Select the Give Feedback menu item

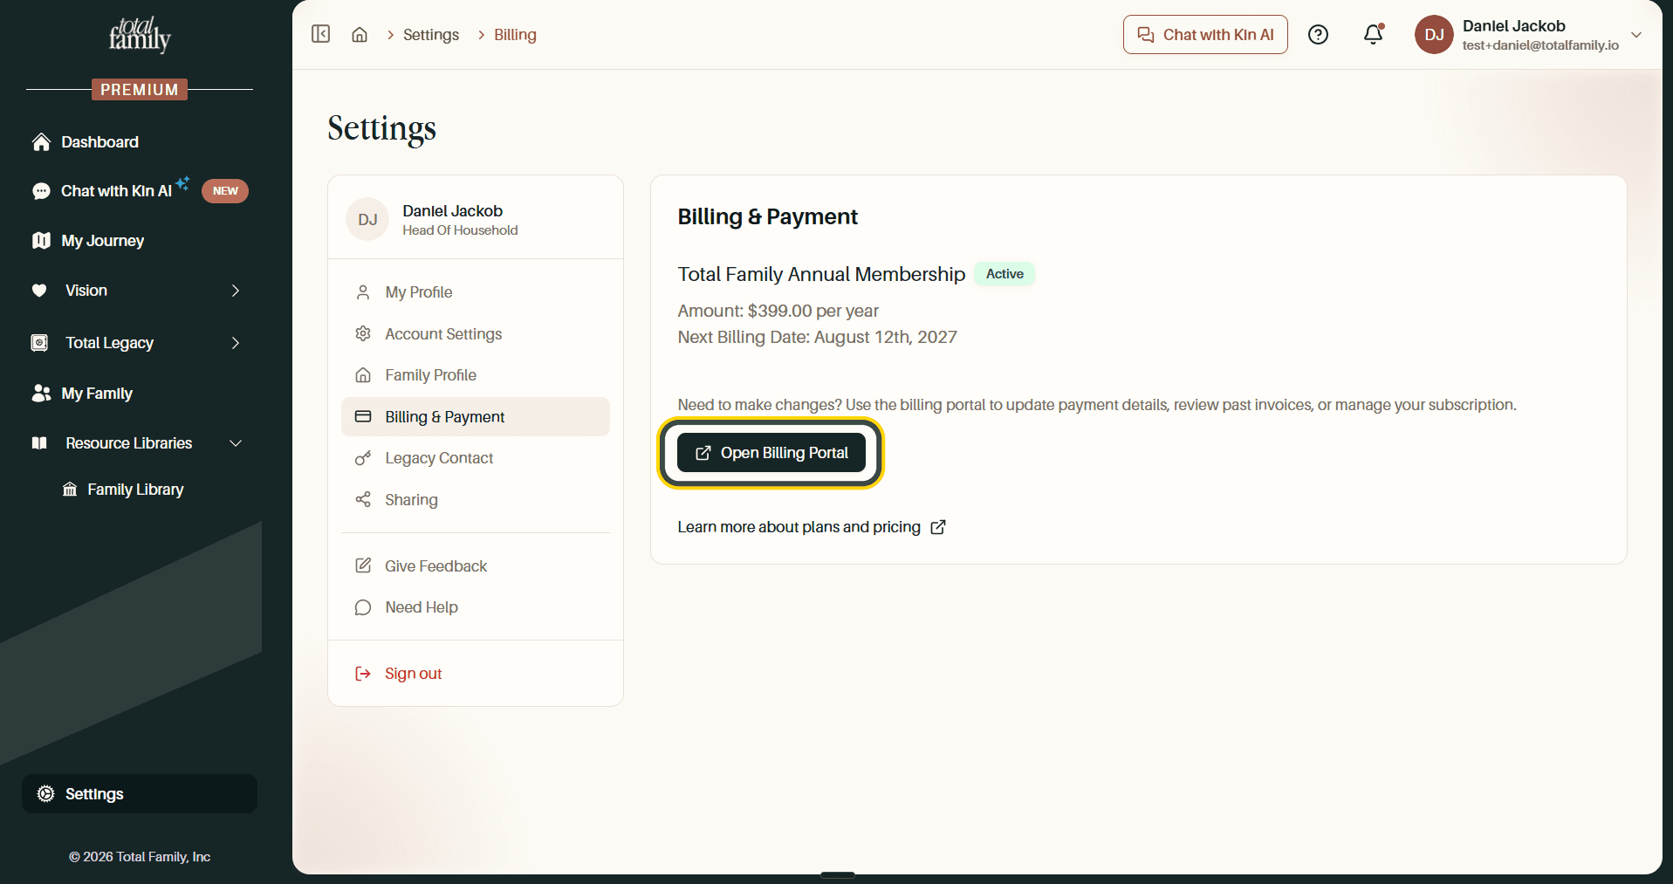click(476, 566)
